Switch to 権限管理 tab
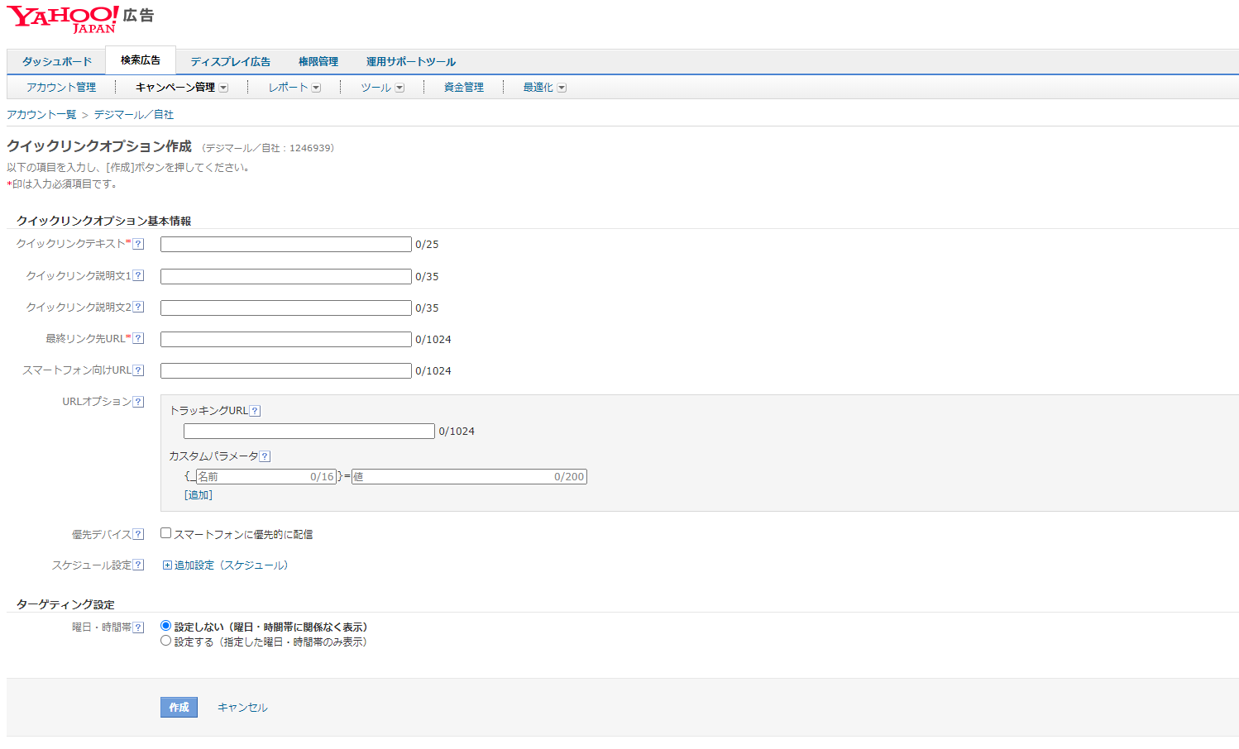The height and width of the screenshot is (749, 1239). point(318,61)
